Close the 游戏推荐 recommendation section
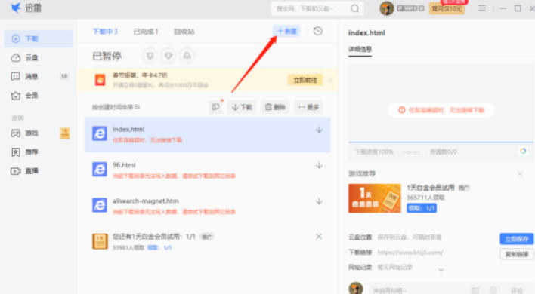Screen dimensions: 535x294 [520, 174]
